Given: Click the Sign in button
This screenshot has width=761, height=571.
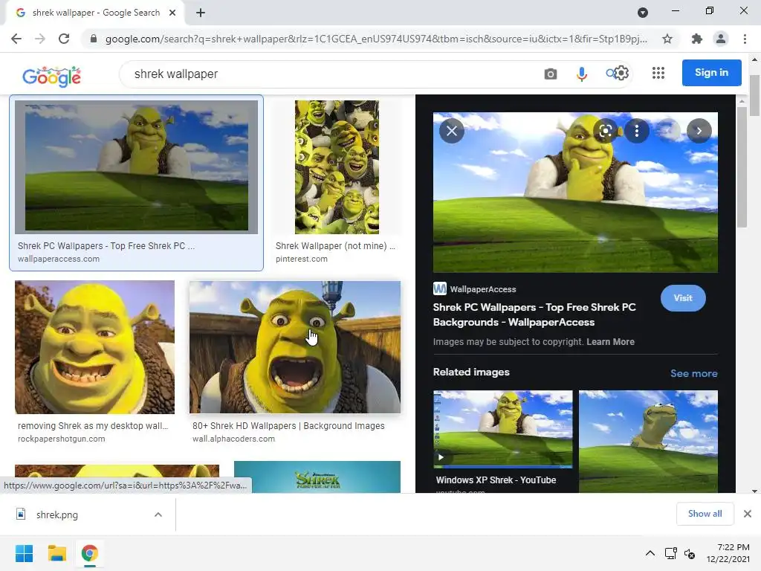Looking at the screenshot, I should [x=711, y=73].
